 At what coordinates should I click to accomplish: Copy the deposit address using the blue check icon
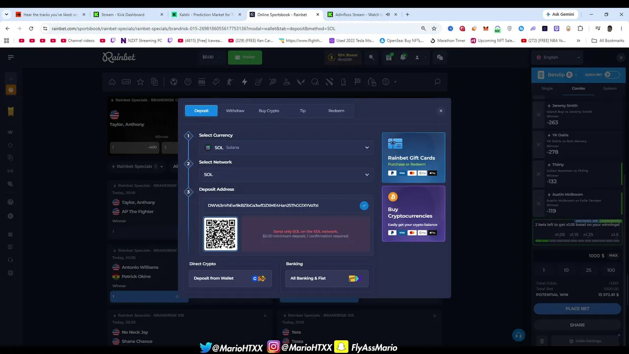(x=364, y=206)
